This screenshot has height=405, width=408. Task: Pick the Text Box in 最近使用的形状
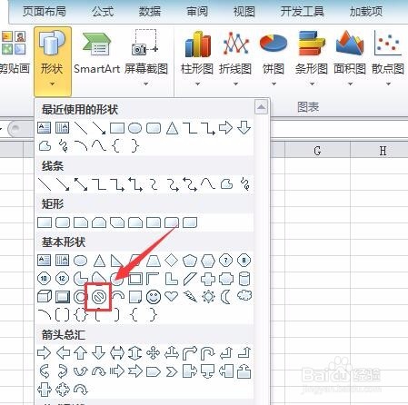tap(45, 128)
